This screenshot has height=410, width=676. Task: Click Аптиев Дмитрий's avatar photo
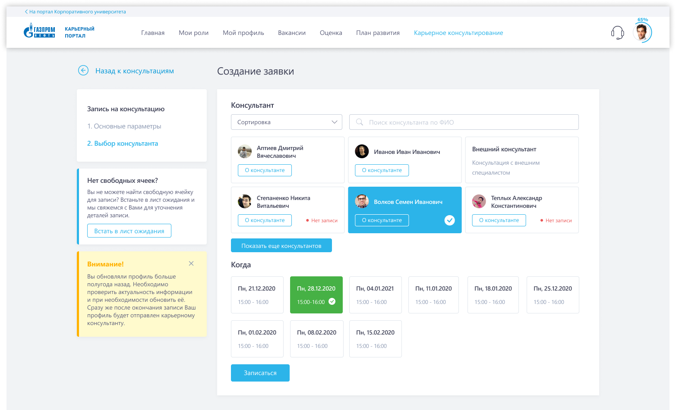pos(245,152)
